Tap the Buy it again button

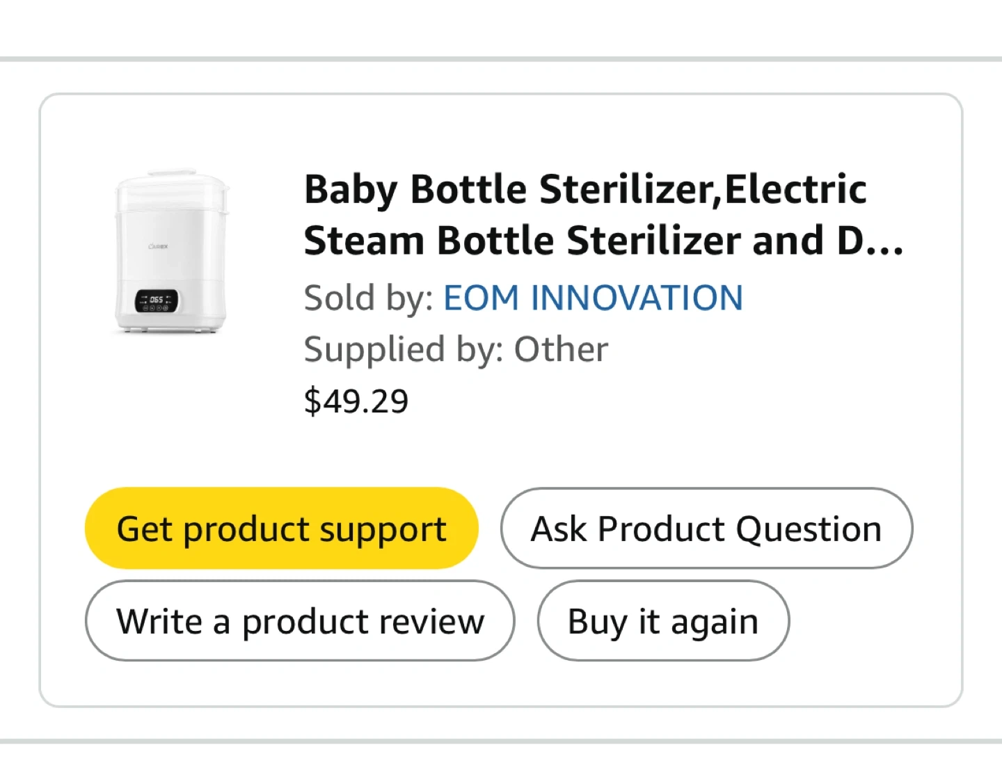(662, 621)
